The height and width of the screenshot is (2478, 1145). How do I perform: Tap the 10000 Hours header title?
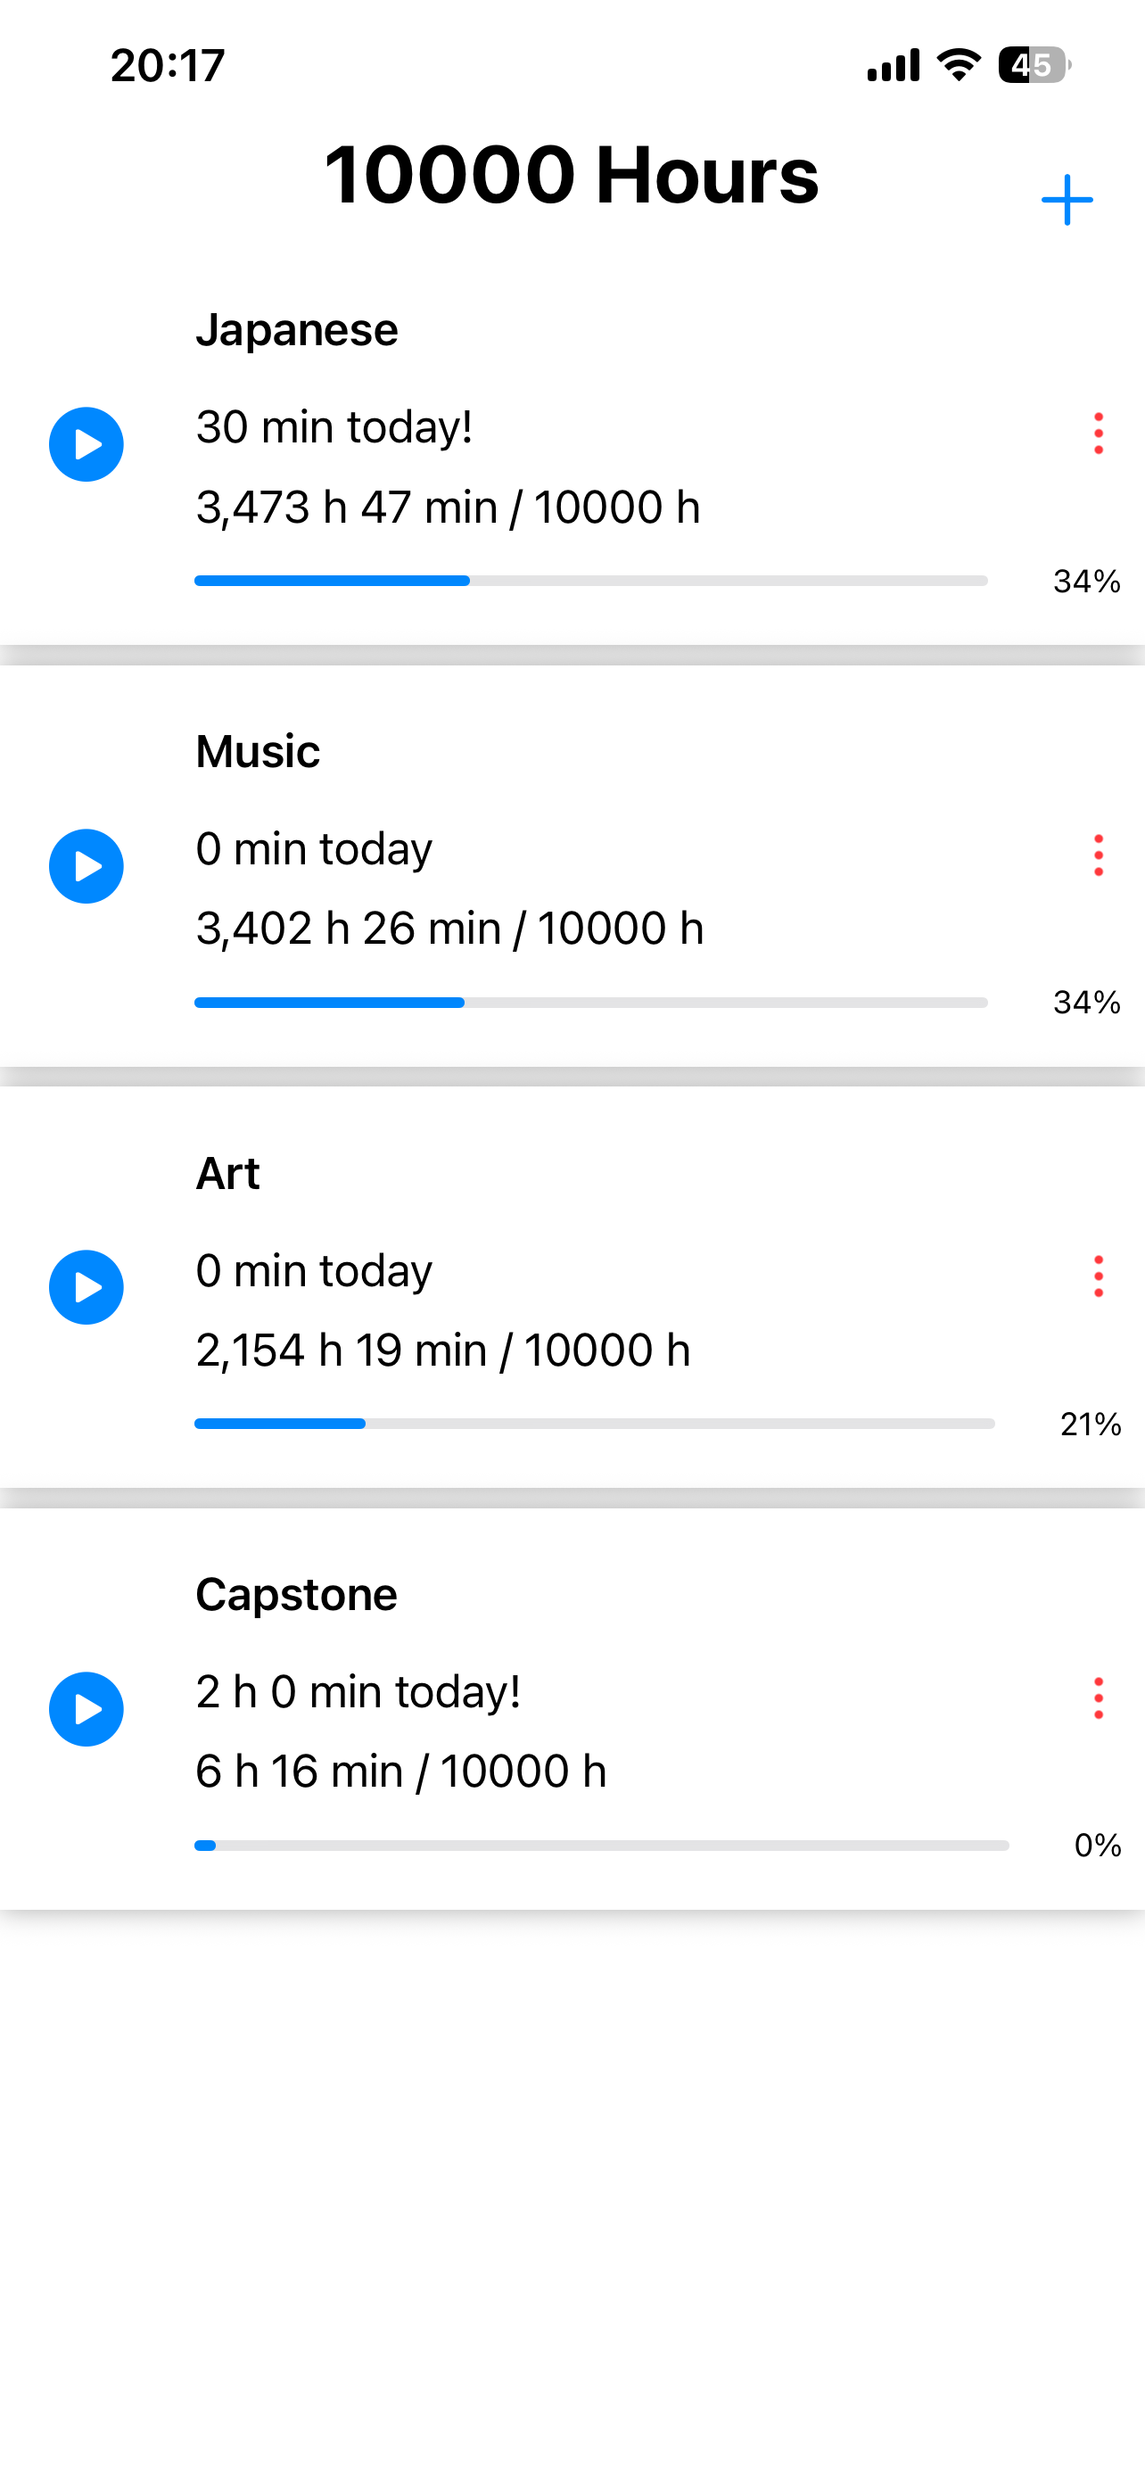(x=571, y=175)
